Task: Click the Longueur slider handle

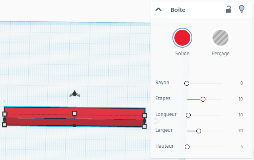Action: click(x=188, y=115)
